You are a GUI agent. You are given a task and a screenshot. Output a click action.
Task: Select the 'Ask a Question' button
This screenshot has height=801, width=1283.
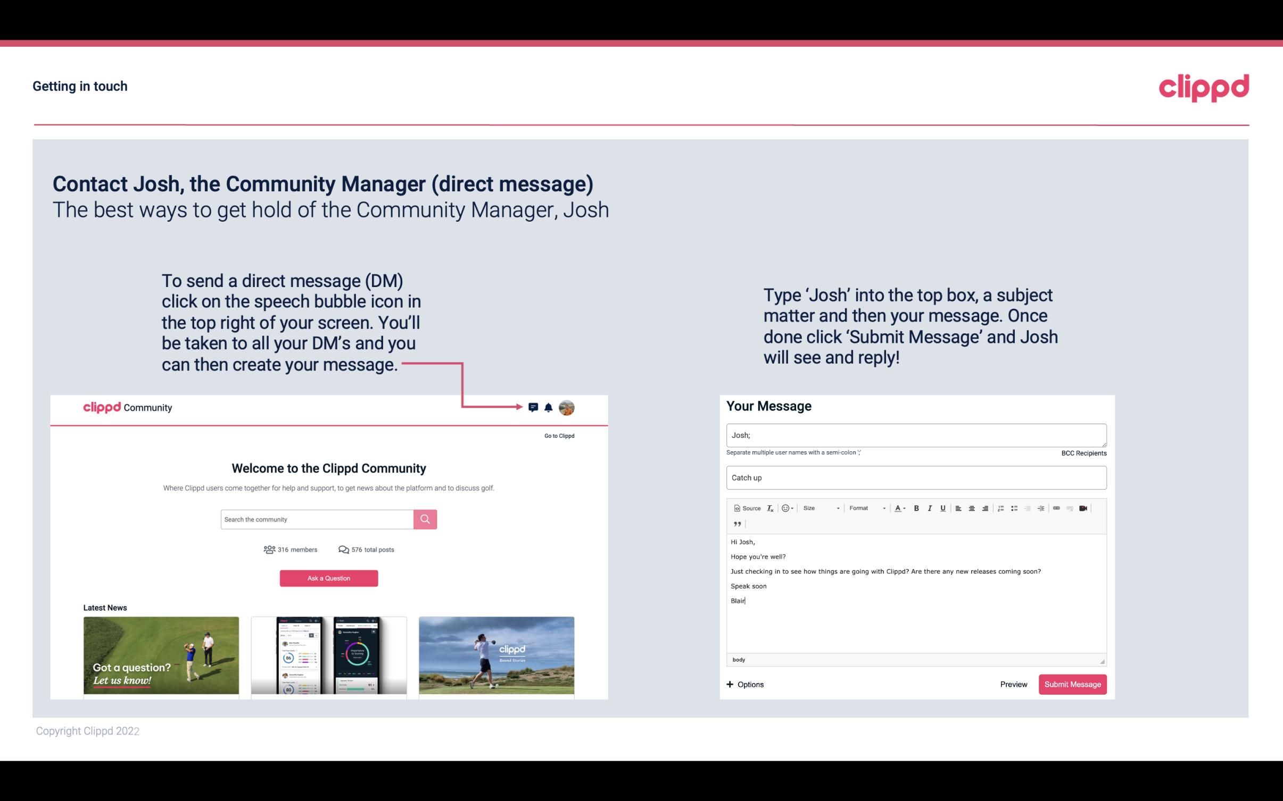(x=329, y=578)
